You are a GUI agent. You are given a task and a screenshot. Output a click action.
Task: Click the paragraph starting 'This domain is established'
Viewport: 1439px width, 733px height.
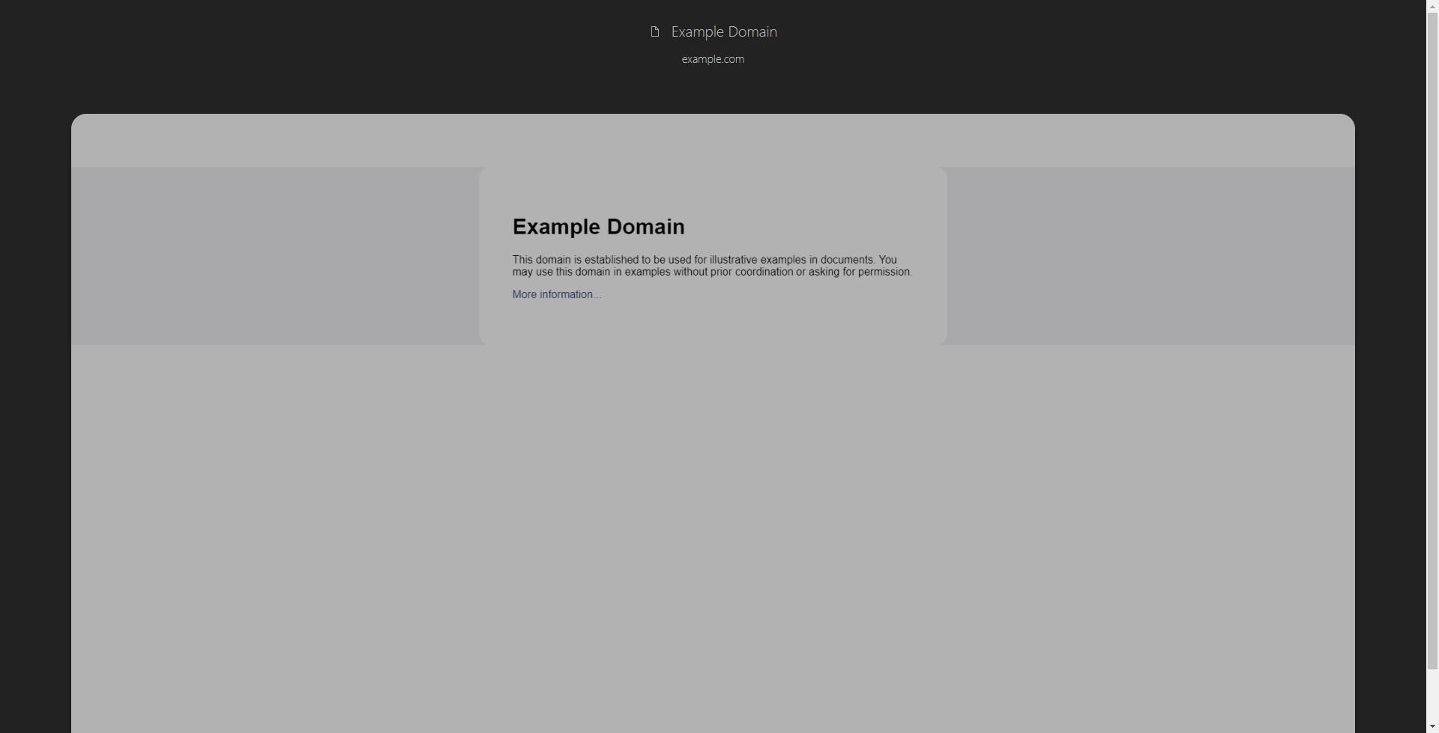pyautogui.click(x=712, y=266)
